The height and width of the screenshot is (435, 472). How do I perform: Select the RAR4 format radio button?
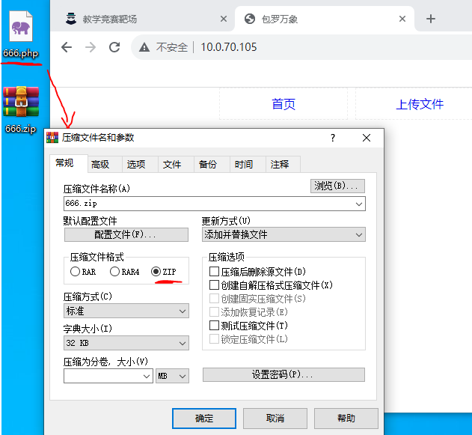tap(114, 272)
